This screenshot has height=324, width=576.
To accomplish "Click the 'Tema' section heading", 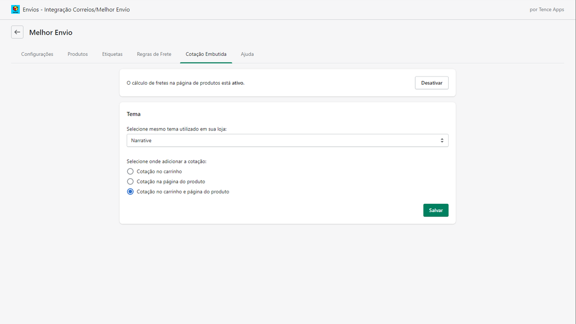I will [x=134, y=114].
